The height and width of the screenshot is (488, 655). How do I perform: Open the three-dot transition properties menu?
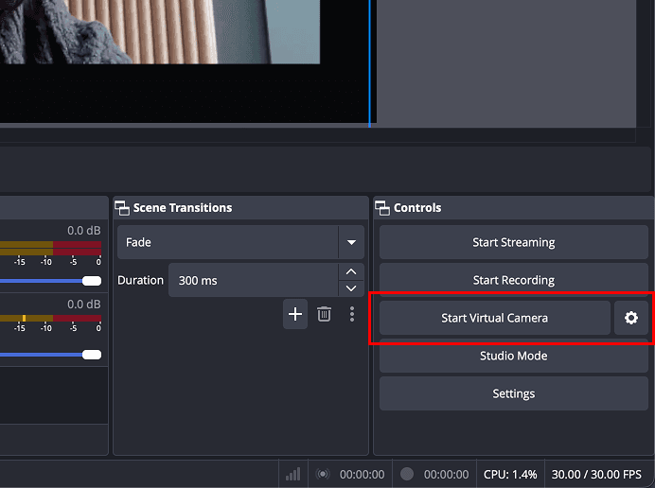pos(352,314)
